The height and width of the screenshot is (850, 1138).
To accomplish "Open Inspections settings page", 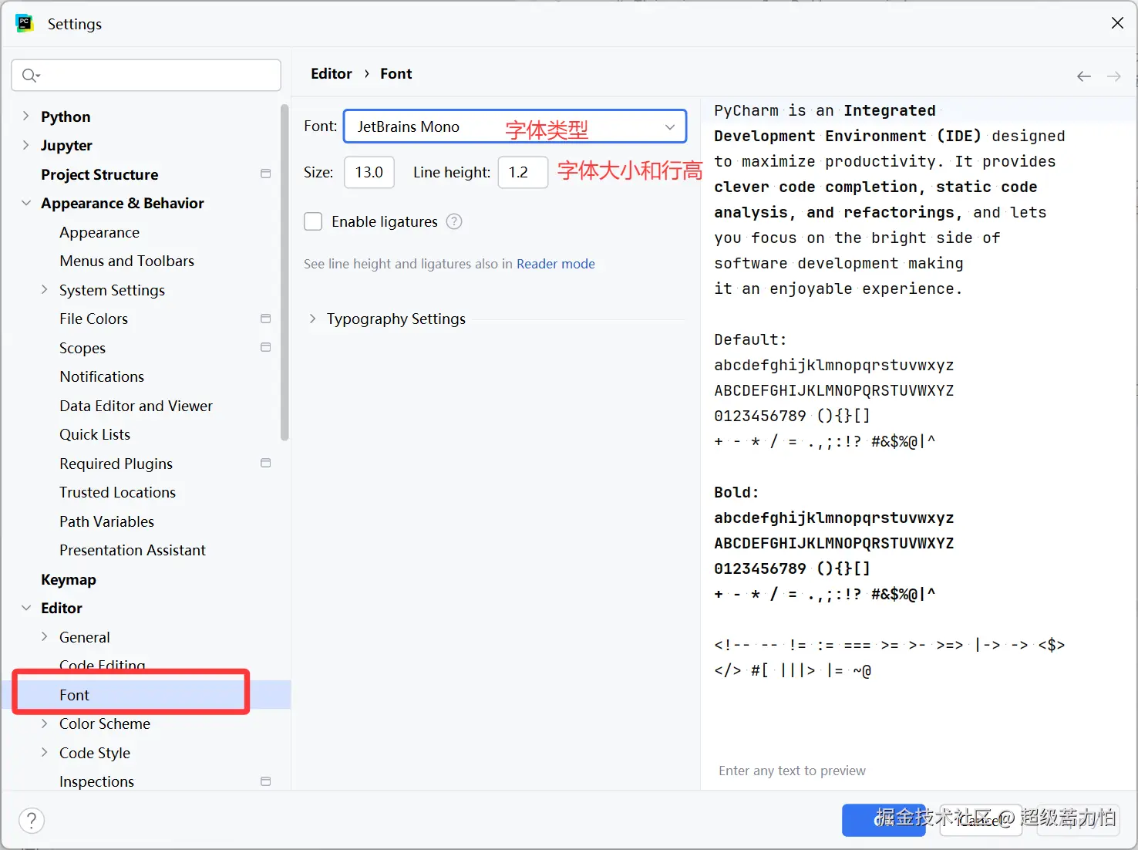I will [96, 781].
